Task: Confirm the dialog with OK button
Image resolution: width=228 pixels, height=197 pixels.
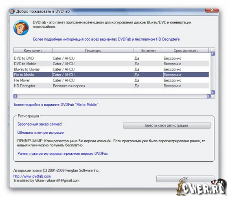Action: coord(185,179)
